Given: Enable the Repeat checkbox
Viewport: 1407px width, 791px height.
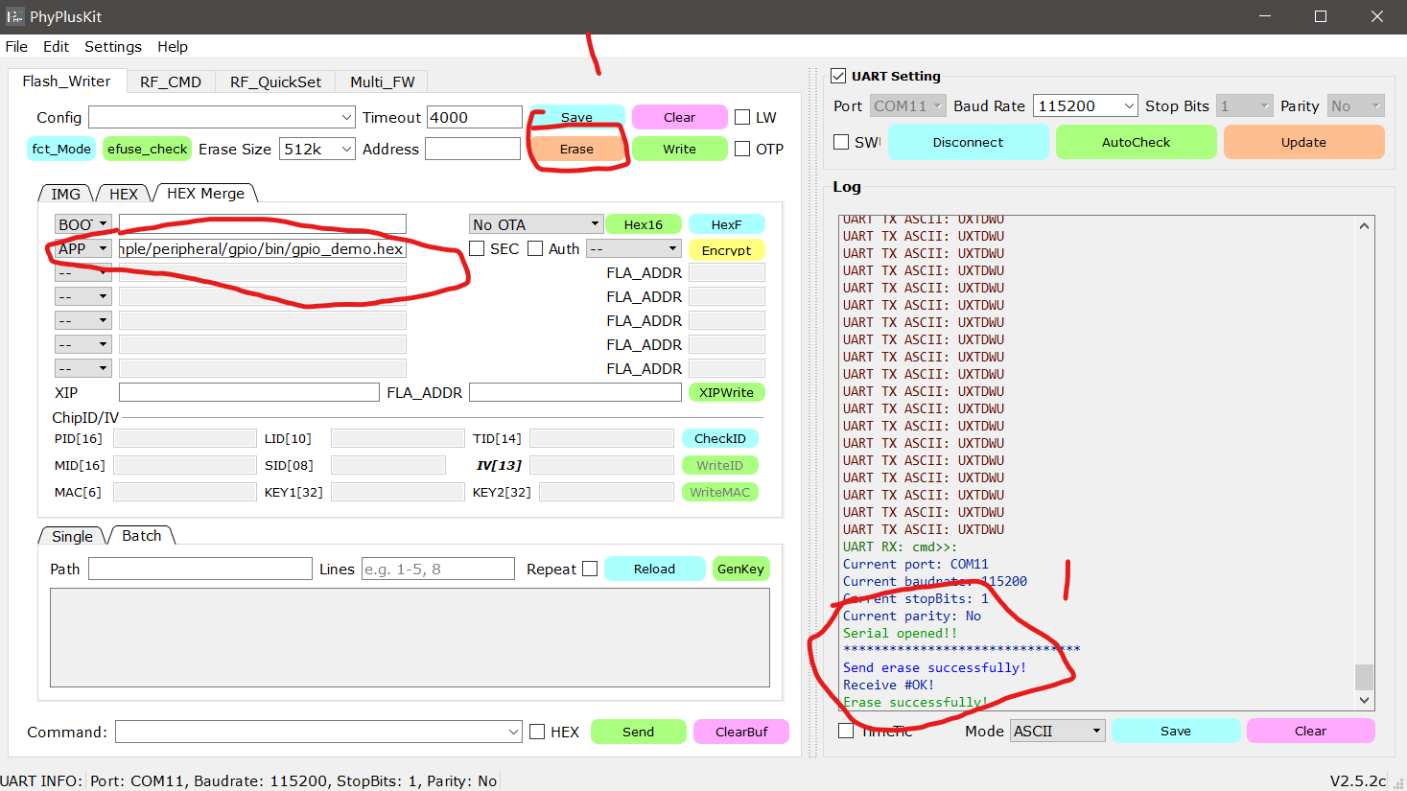Looking at the screenshot, I should pyautogui.click(x=590, y=569).
